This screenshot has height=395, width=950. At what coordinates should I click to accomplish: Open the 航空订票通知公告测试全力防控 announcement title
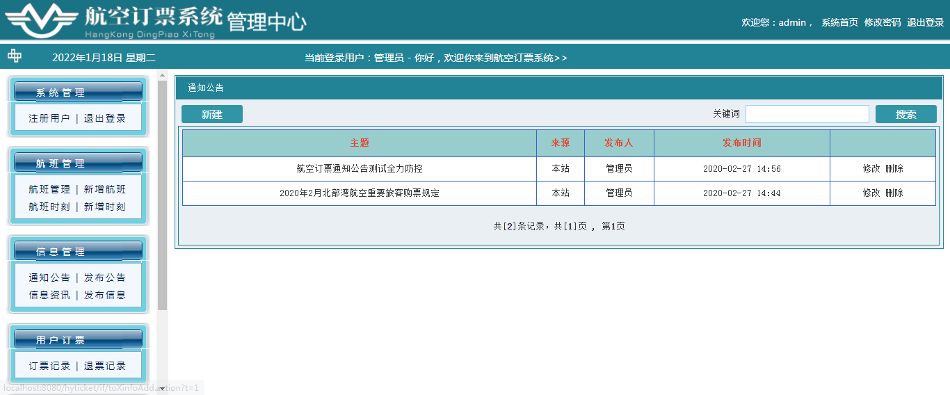(x=359, y=168)
